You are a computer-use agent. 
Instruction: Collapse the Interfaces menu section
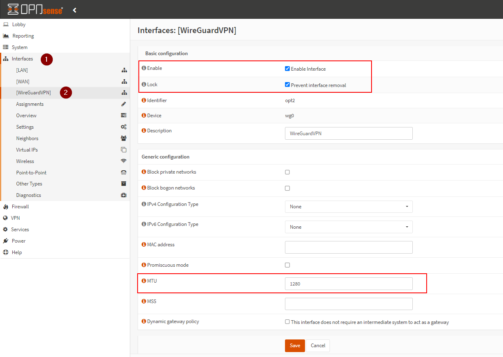tap(22, 59)
